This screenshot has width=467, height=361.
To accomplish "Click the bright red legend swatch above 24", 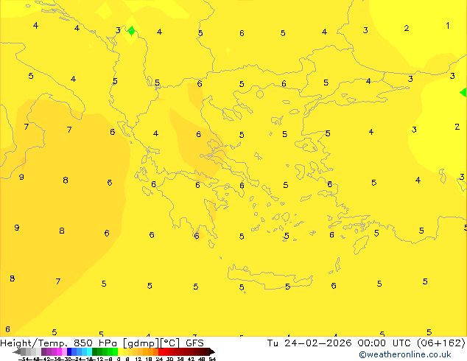I will pyautogui.click(x=161, y=351).
